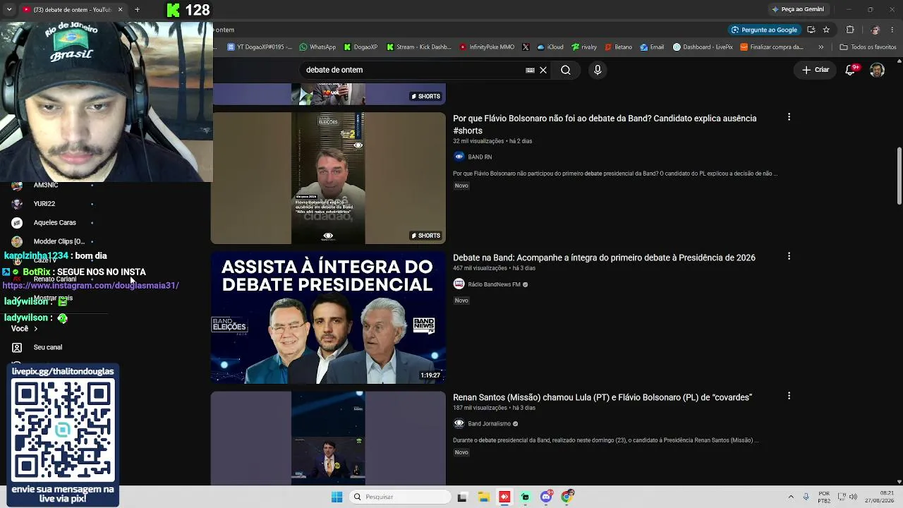Open the Renan Santos video thumbnail
This screenshot has height=508, width=903.
click(328, 438)
